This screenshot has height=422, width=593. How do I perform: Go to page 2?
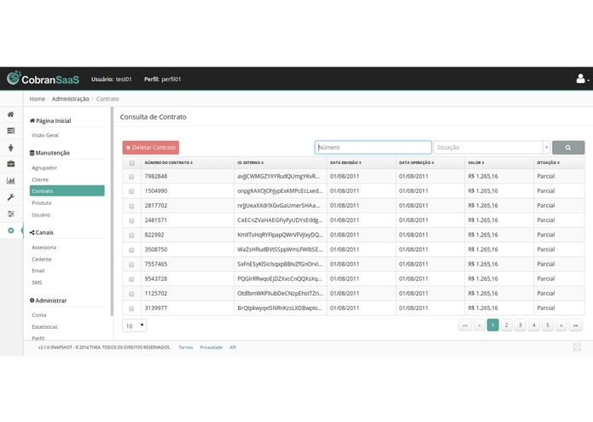coord(506,325)
